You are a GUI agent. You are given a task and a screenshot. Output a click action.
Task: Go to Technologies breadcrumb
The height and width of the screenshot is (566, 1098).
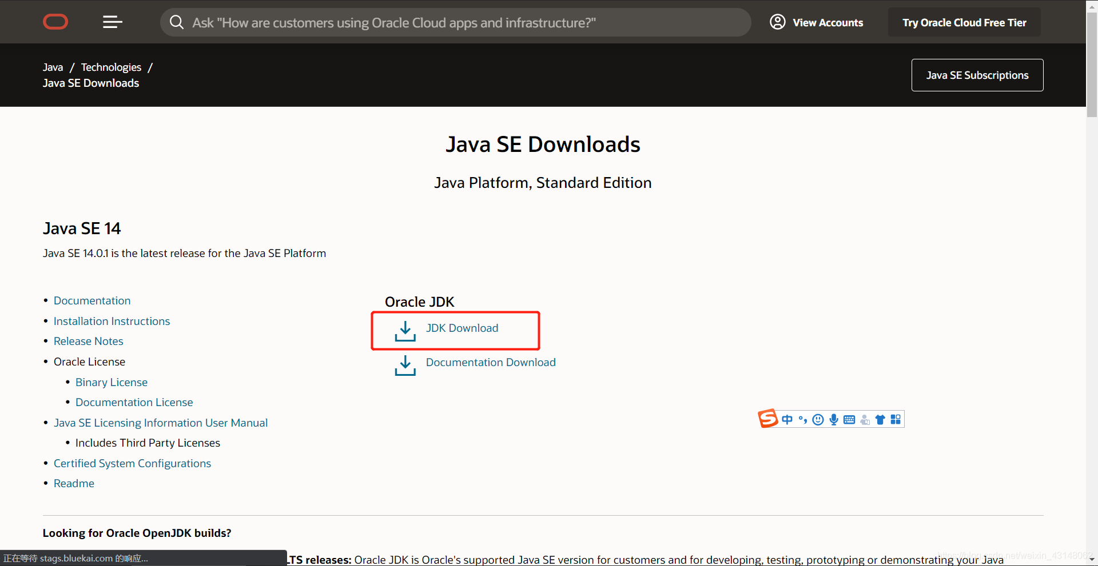111,67
